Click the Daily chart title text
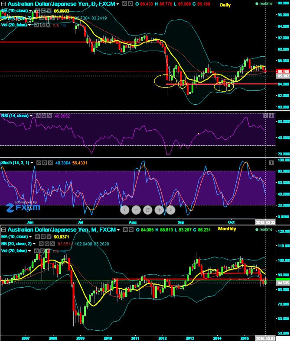The width and height of the screenshot is (290, 341). coord(61,4)
